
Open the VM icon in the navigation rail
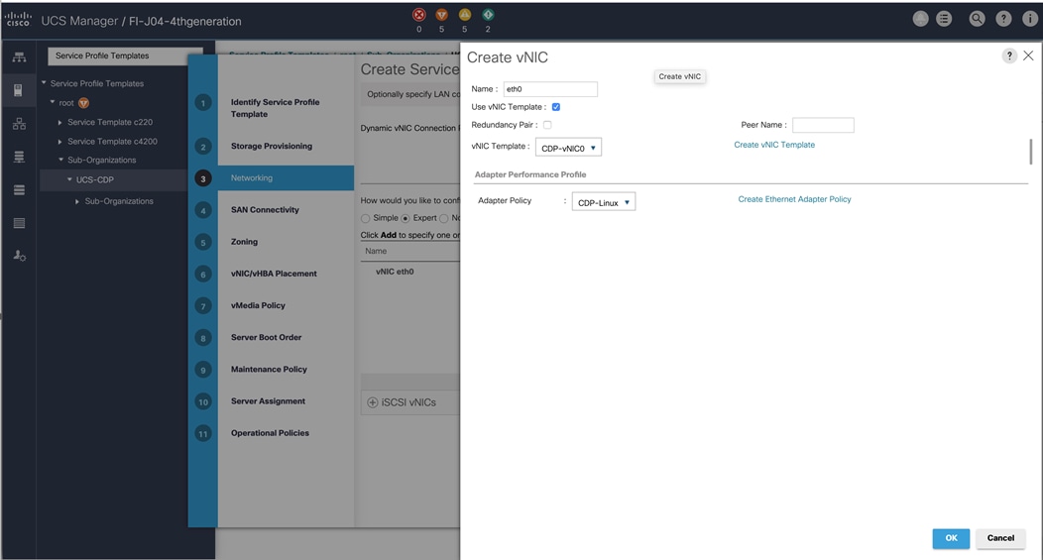(x=19, y=190)
